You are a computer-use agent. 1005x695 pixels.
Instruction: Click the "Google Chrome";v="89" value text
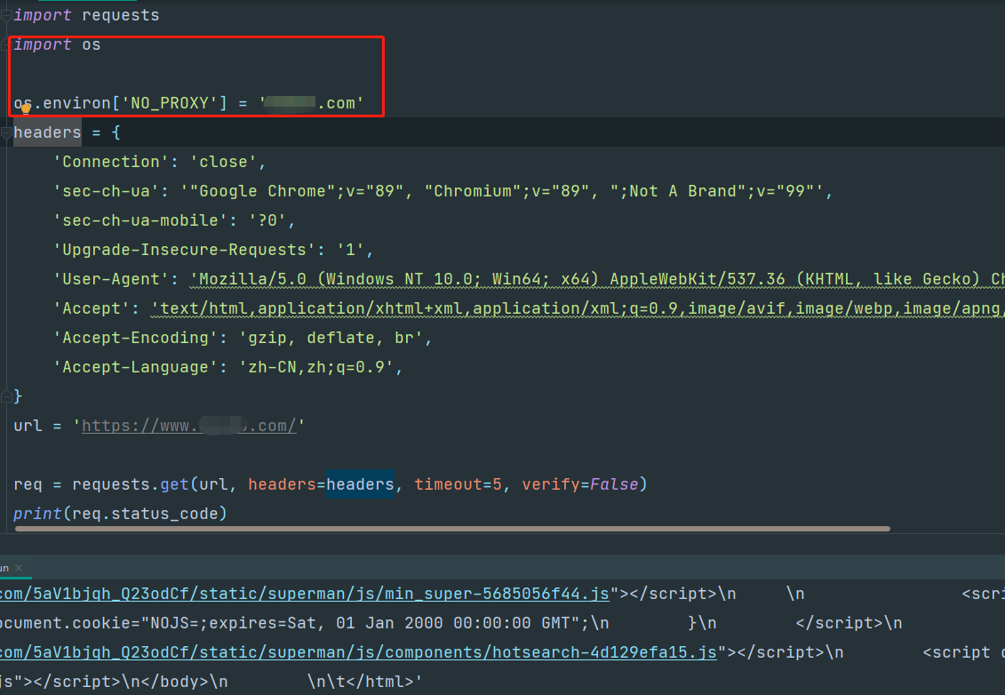coord(297,192)
